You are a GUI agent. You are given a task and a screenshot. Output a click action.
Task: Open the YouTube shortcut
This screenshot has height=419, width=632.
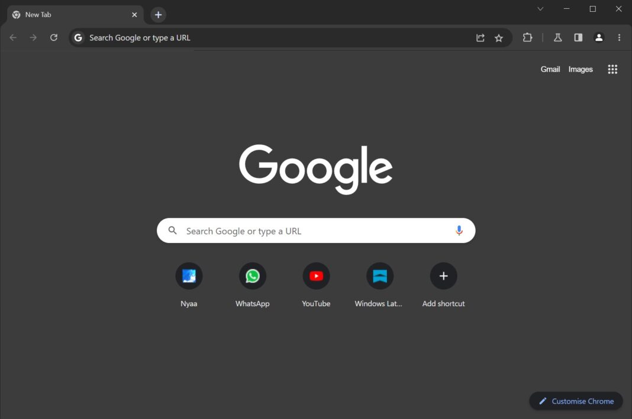point(316,275)
